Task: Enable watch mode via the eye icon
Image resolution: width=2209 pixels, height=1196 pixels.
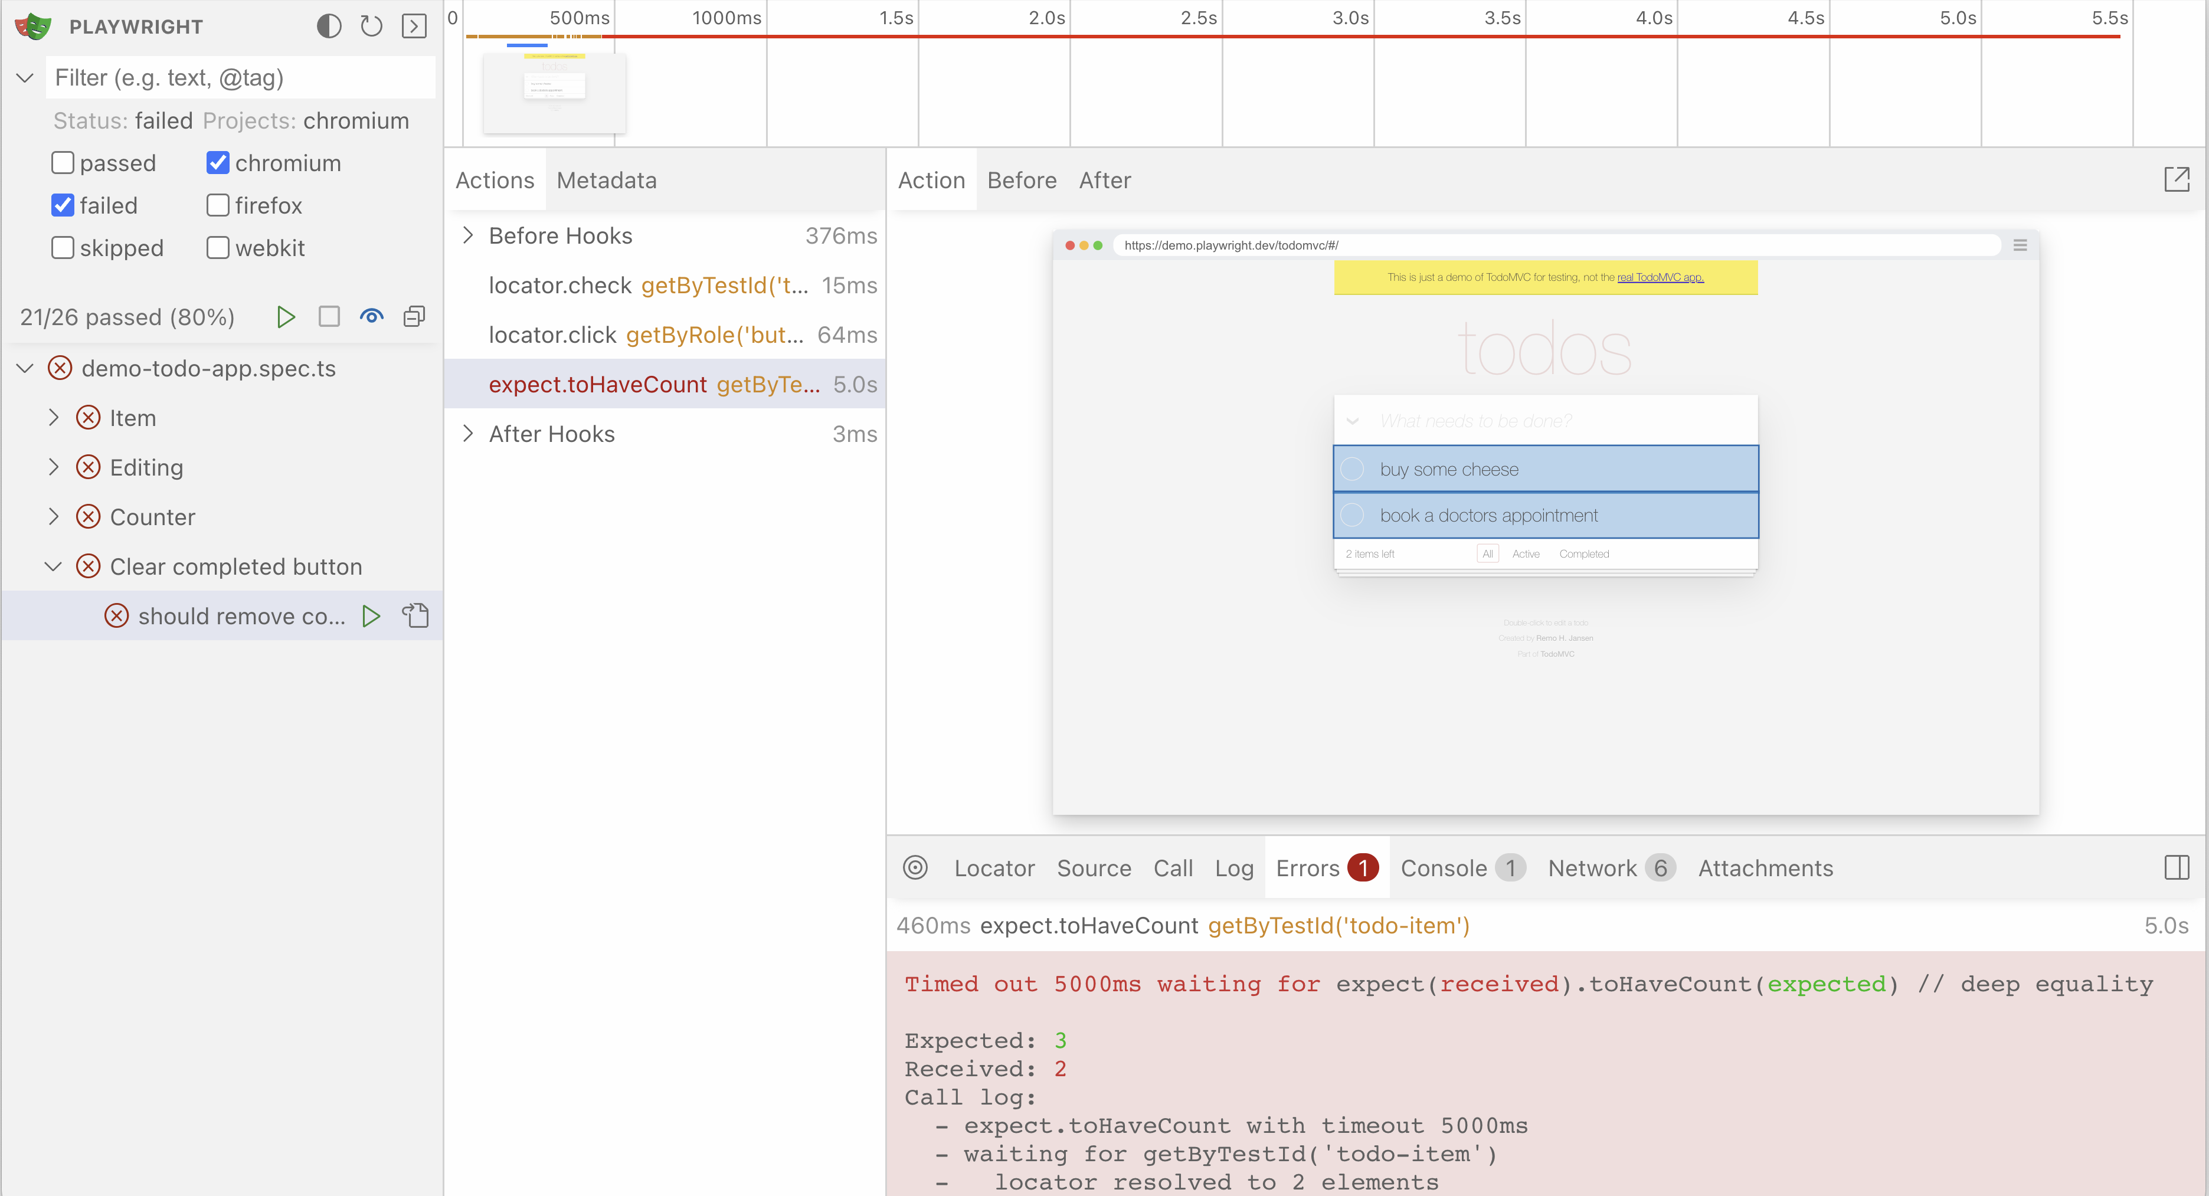Action: (x=372, y=316)
